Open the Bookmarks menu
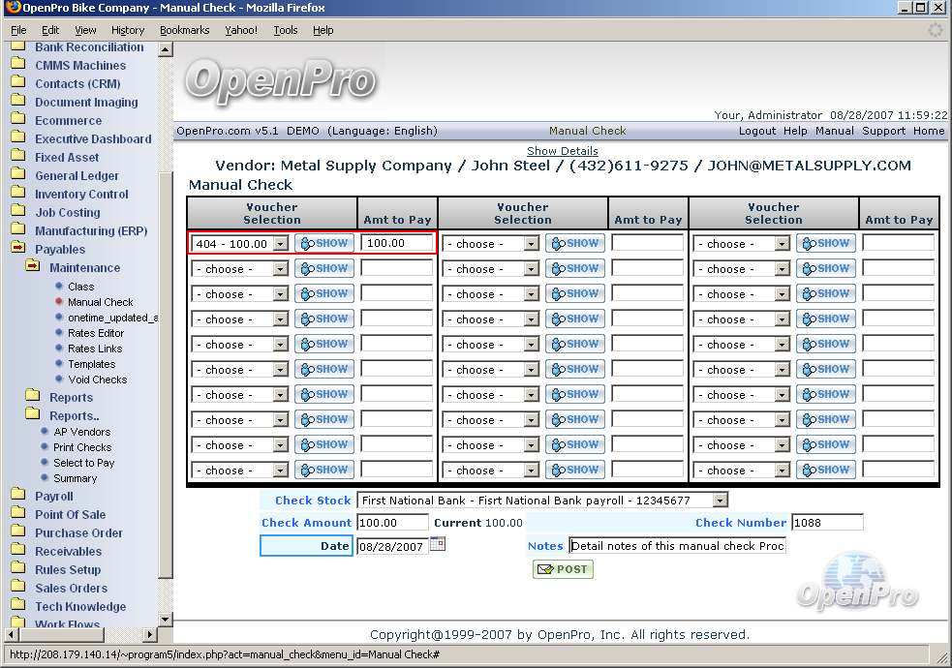 184,30
